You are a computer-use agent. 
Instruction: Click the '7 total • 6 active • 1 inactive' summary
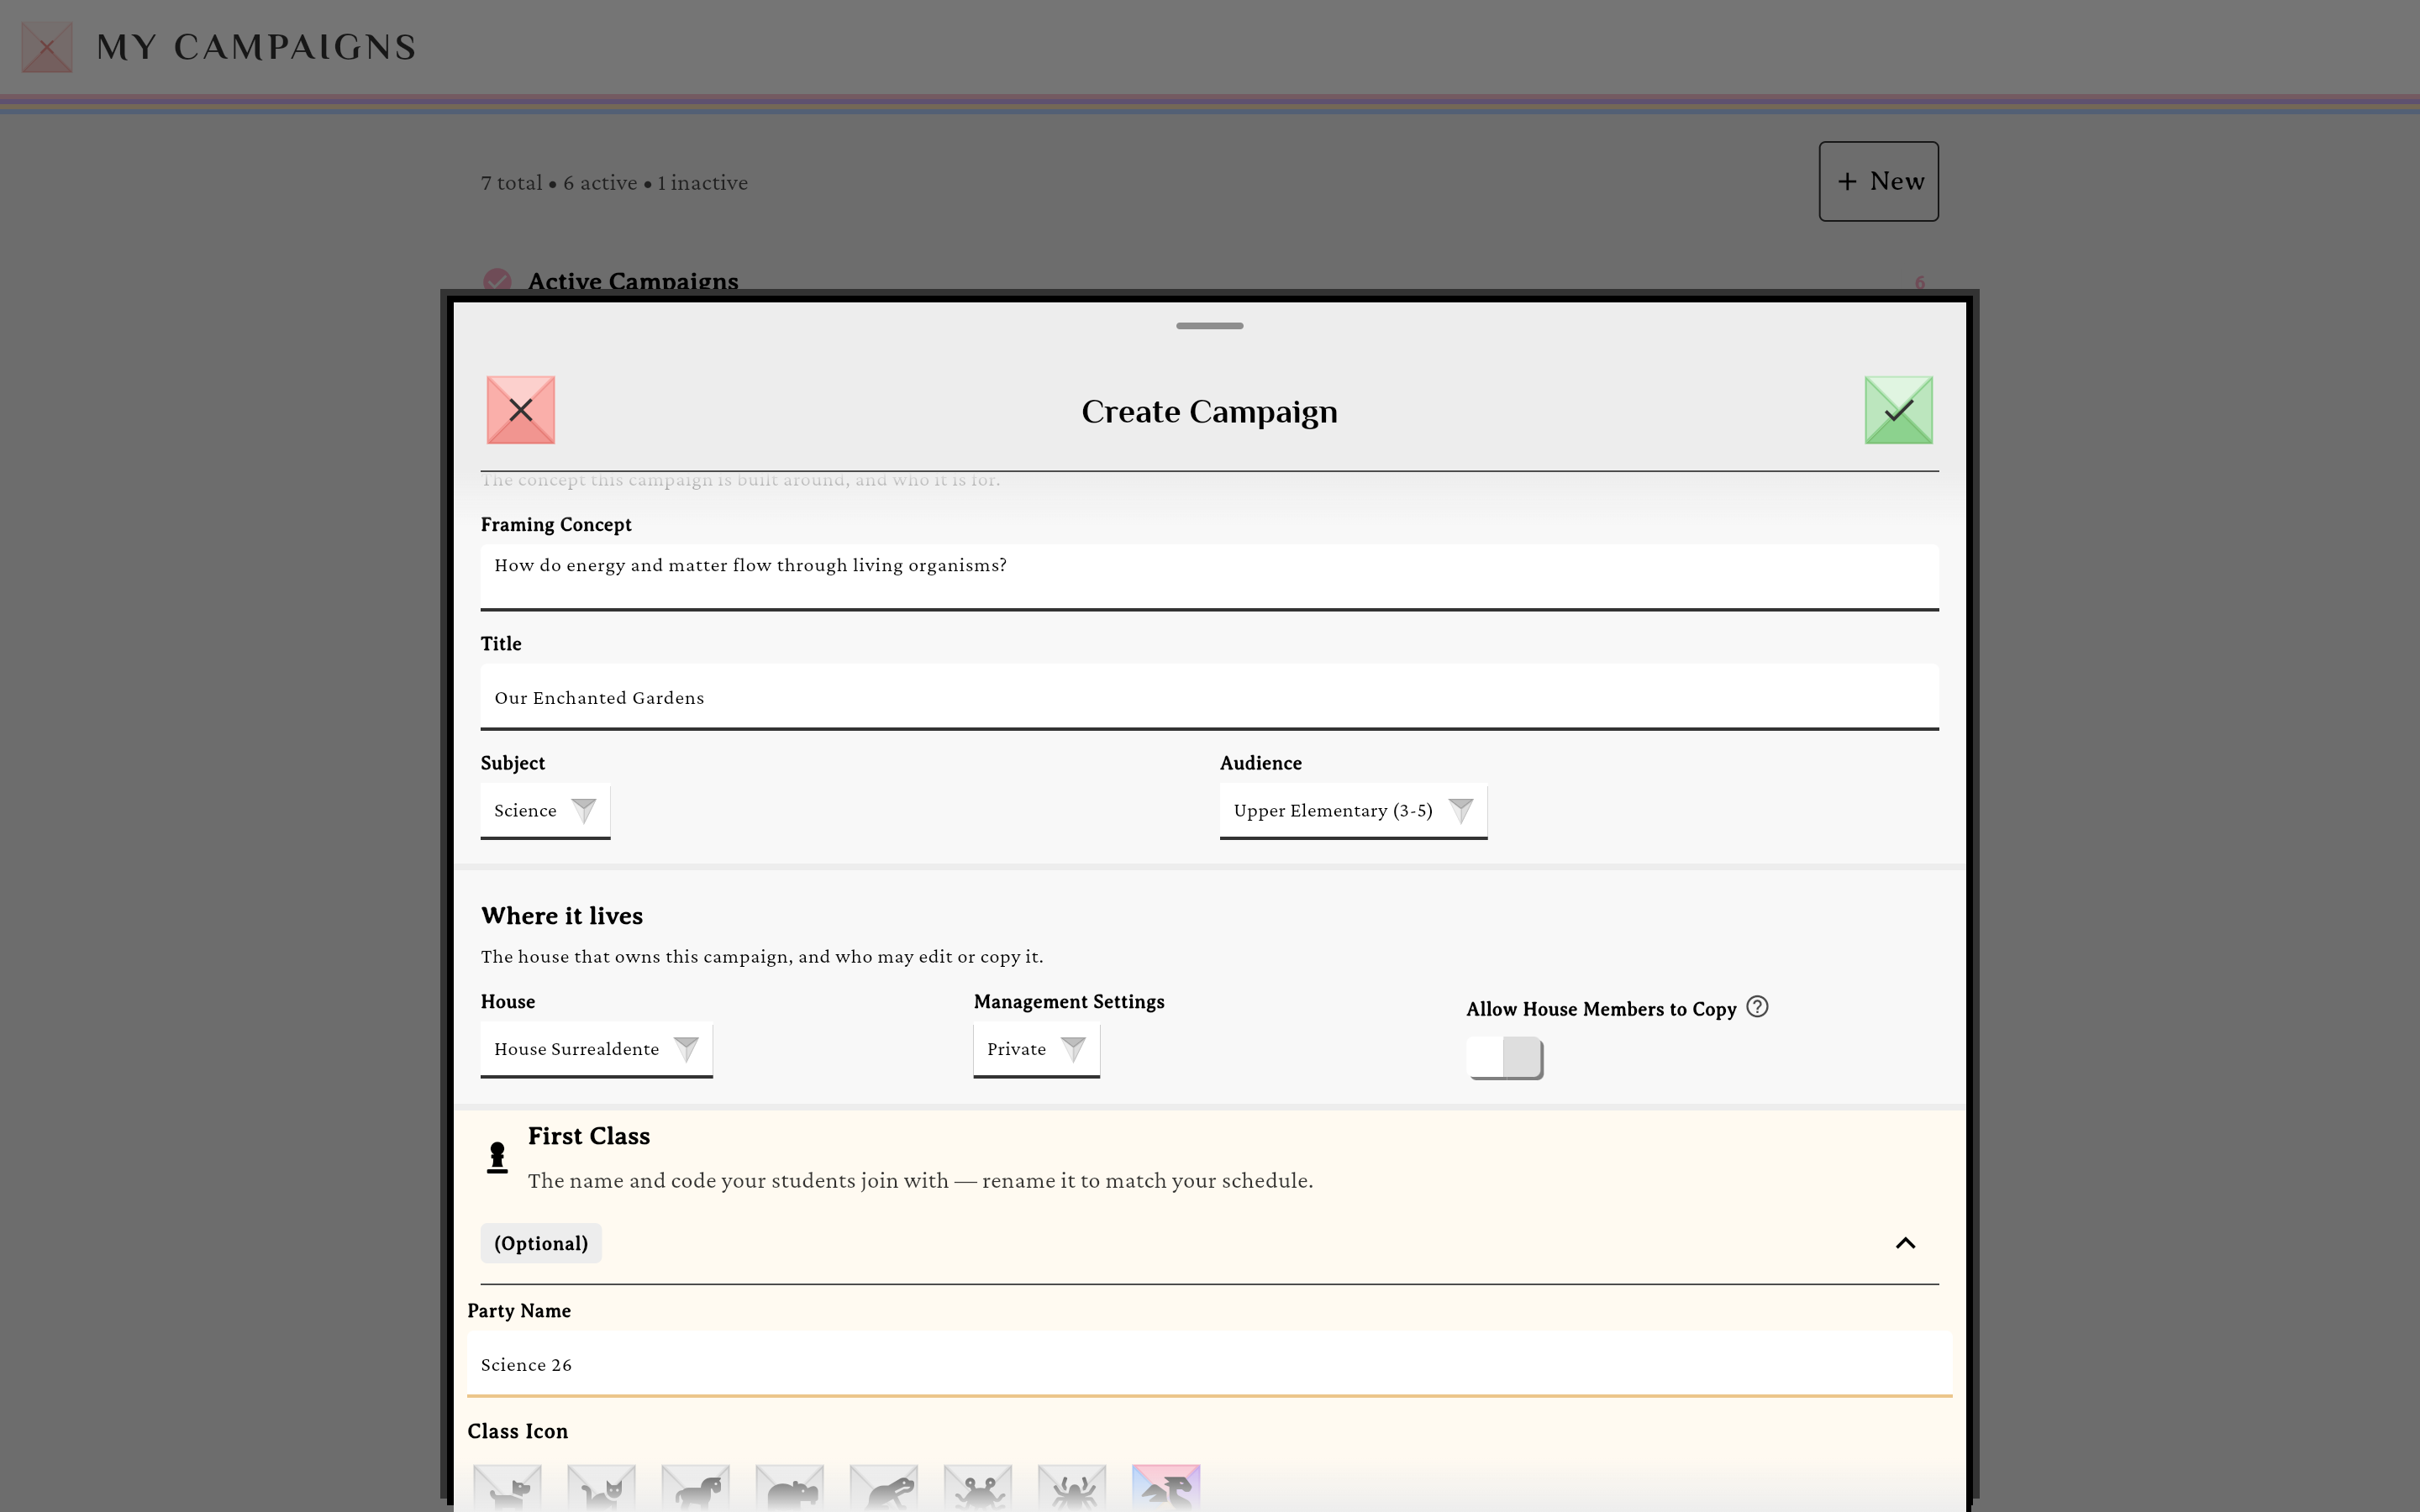click(x=614, y=183)
